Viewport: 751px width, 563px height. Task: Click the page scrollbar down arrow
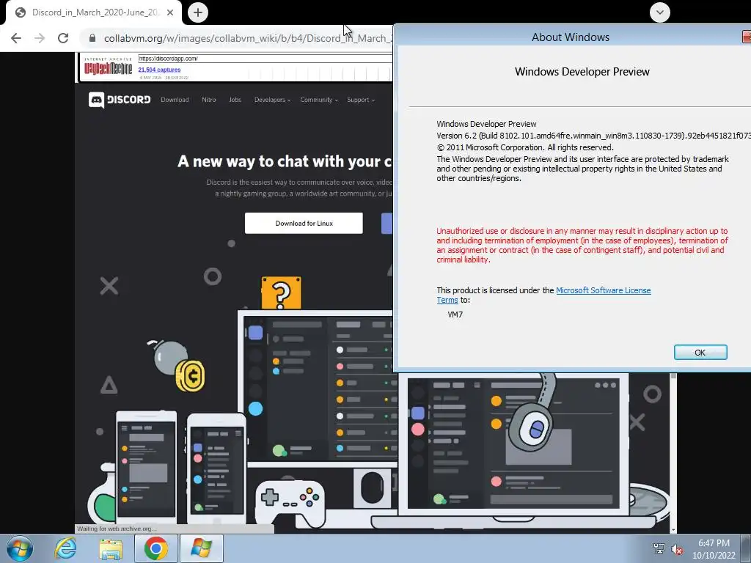coord(673,529)
